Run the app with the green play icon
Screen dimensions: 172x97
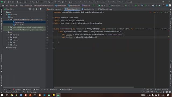126,5
